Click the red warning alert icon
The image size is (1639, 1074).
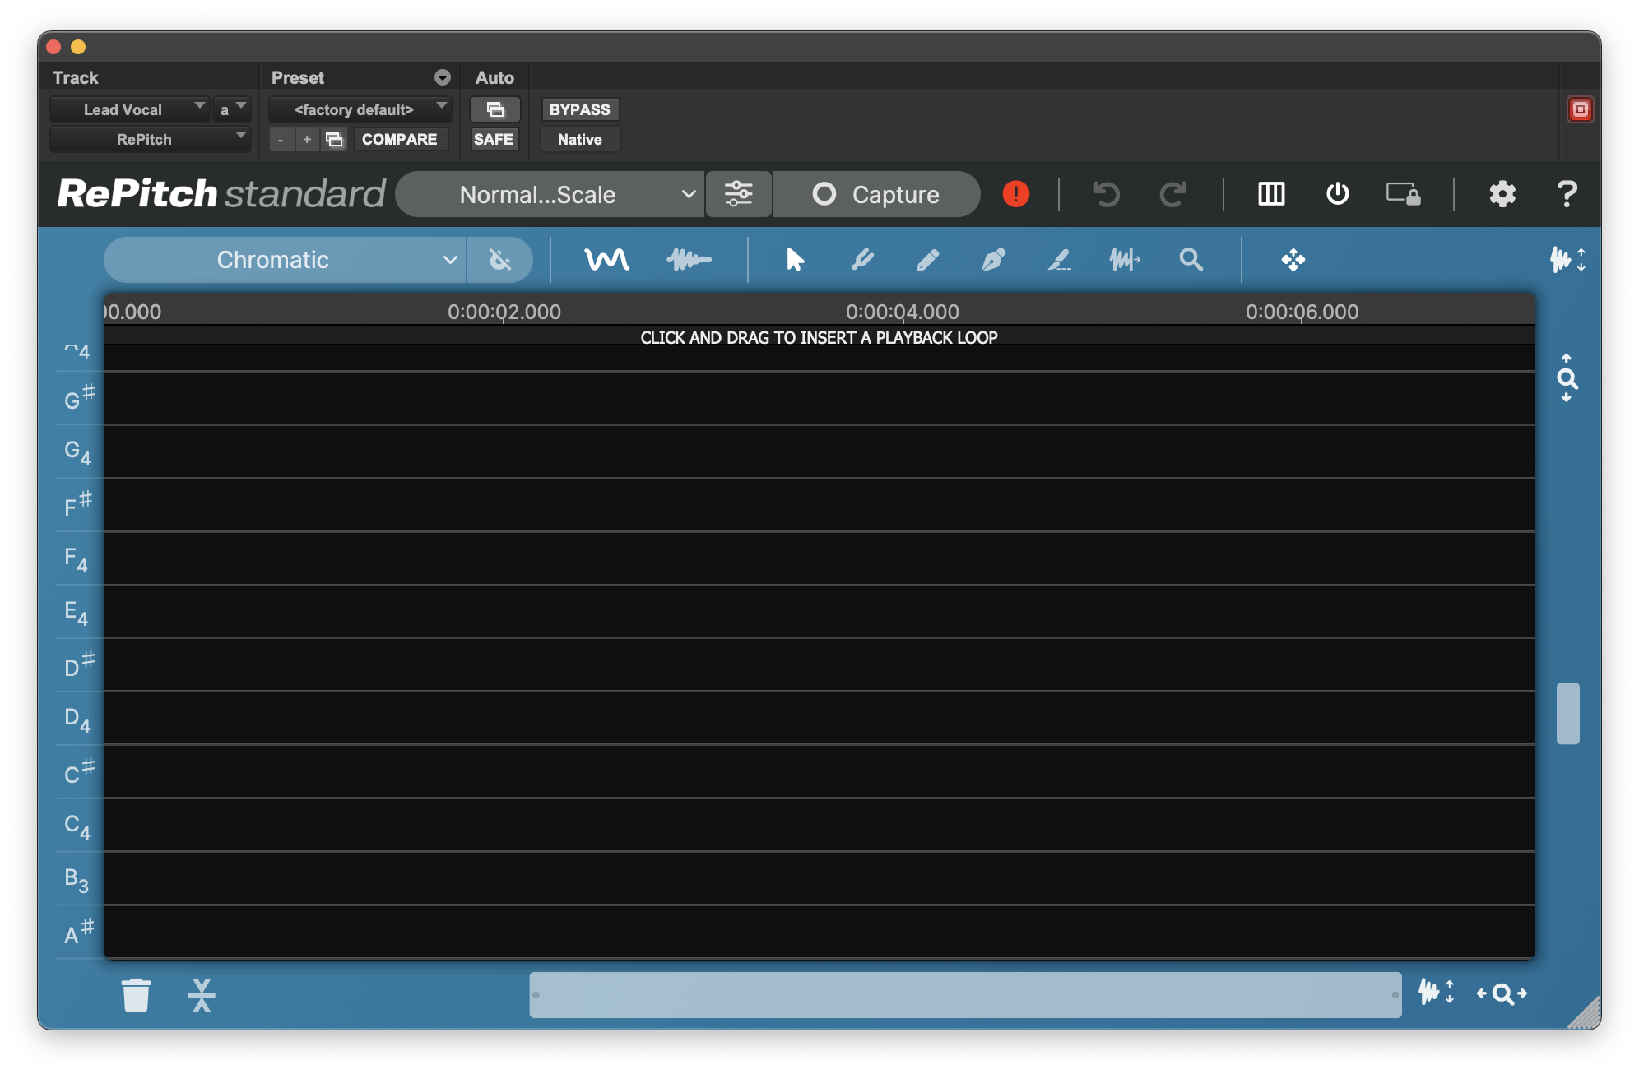click(1016, 194)
